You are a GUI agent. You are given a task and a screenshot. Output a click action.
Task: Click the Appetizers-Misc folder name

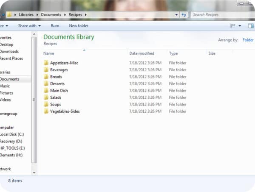(64, 63)
